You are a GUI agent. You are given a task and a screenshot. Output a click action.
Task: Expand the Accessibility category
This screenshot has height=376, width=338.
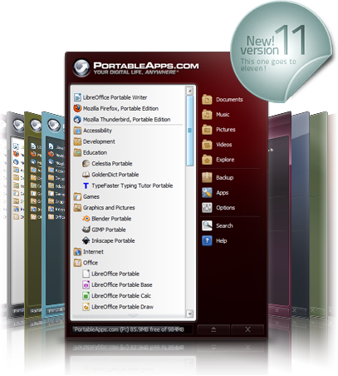click(93, 131)
